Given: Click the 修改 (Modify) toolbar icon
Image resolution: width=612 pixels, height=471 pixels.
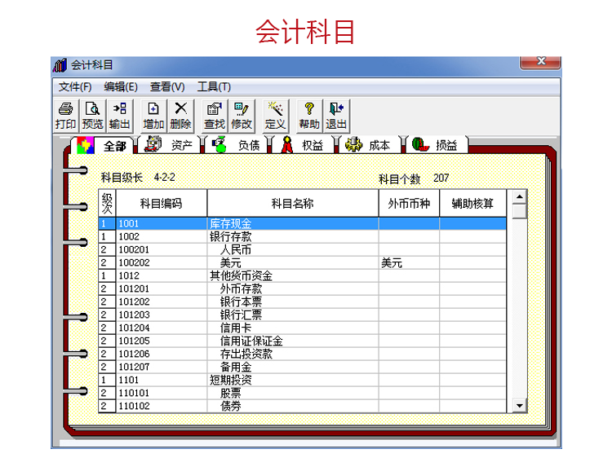Looking at the screenshot, I should tap(242, 116).
